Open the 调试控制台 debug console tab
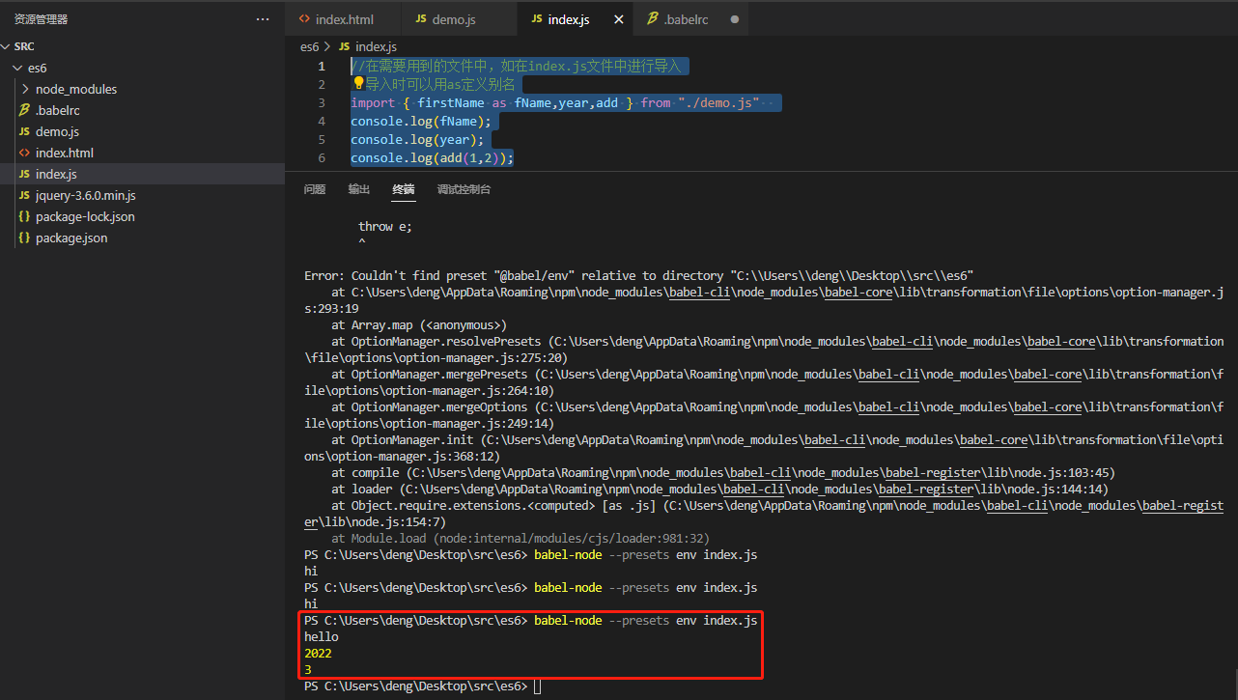The height and width of the screenshot is (700, 1238). point(464,189)
